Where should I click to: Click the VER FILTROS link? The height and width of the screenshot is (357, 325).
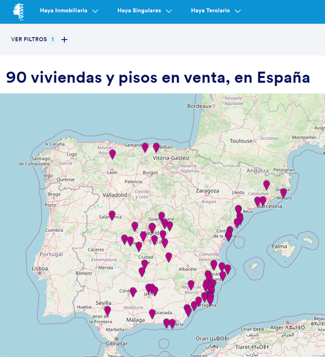click(x=29, y=39)
